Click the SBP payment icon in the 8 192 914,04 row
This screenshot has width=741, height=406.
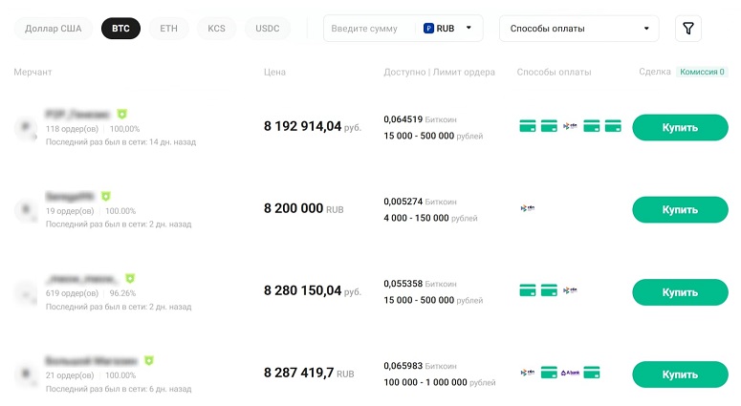pos(570,126)
